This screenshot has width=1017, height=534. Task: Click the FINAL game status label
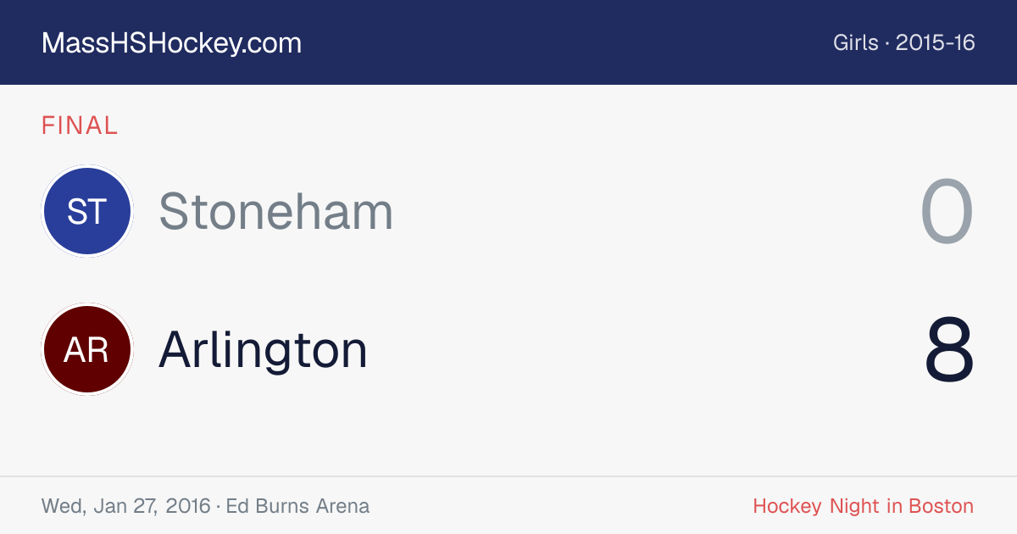coord(80,126)
